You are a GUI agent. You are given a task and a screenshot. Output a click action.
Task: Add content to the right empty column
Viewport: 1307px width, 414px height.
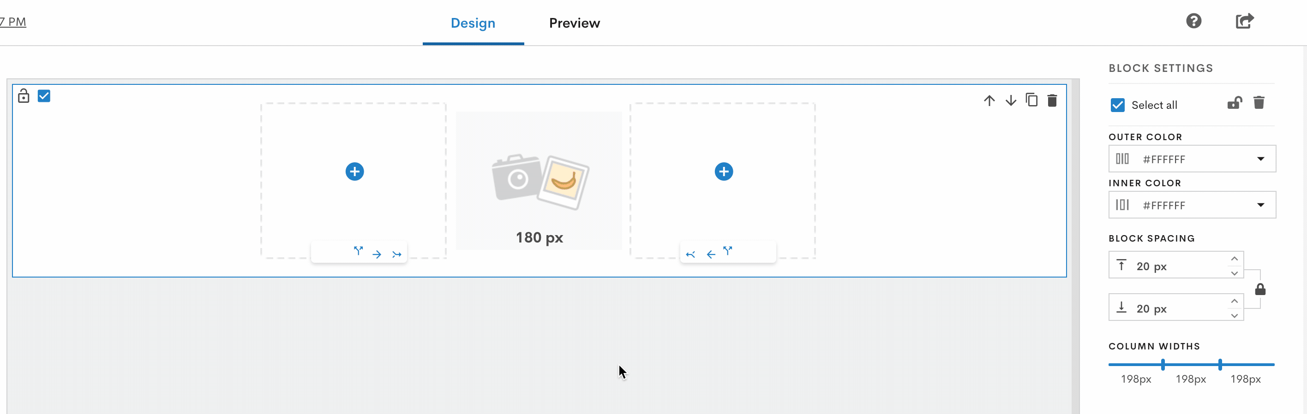coord(724,172)
